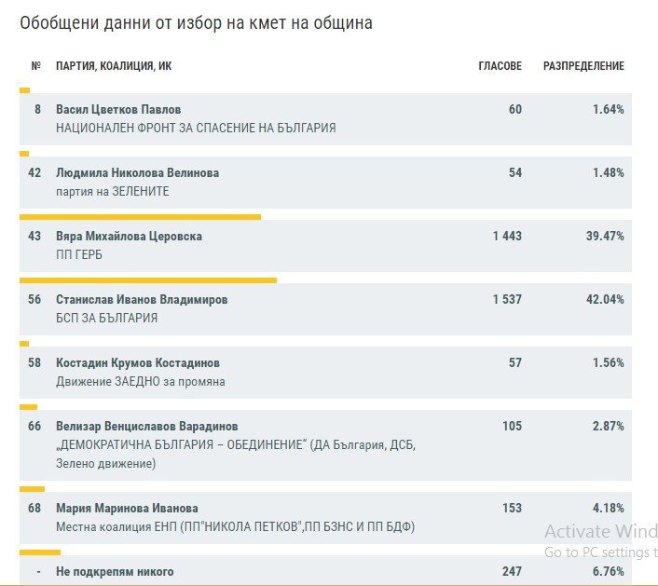The height and width of the screenshot is (586, 658).
Task: Click the 42.04% distribution value
Action: 605,299
